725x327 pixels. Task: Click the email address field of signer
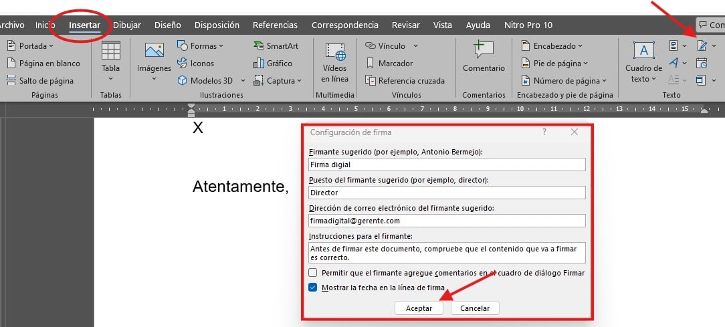447,221
